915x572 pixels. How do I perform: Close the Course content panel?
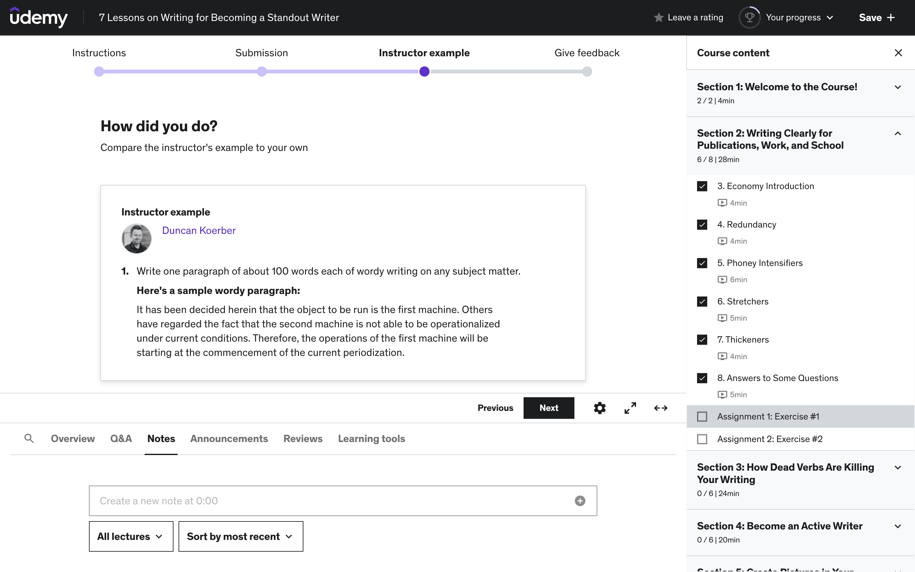898,53
